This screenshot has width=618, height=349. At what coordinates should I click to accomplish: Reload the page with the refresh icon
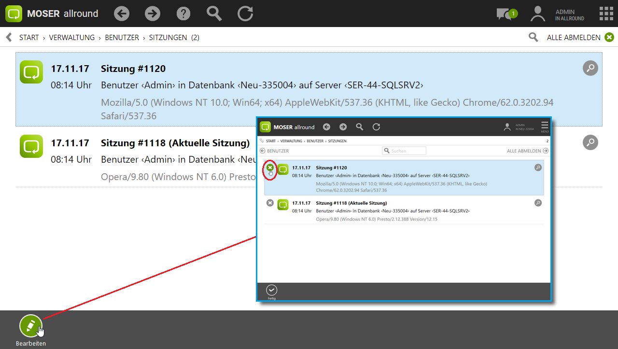(x=245, y=14)
